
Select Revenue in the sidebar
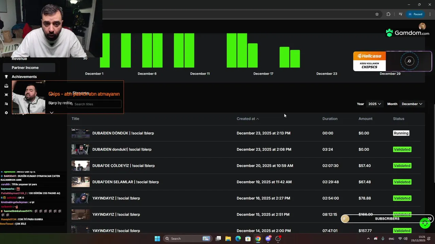(19, 59)
